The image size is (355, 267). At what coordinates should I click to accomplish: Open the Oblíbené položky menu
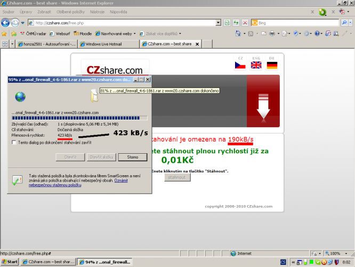pyautogui.click(x=71, y=12)
